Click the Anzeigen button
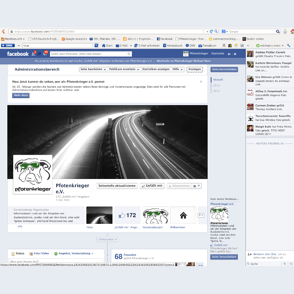Image resolution: width=294 pixels, height=294 pixels. click(195, 69)
